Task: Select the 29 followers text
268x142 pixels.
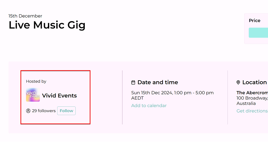Action: point(44,111)
